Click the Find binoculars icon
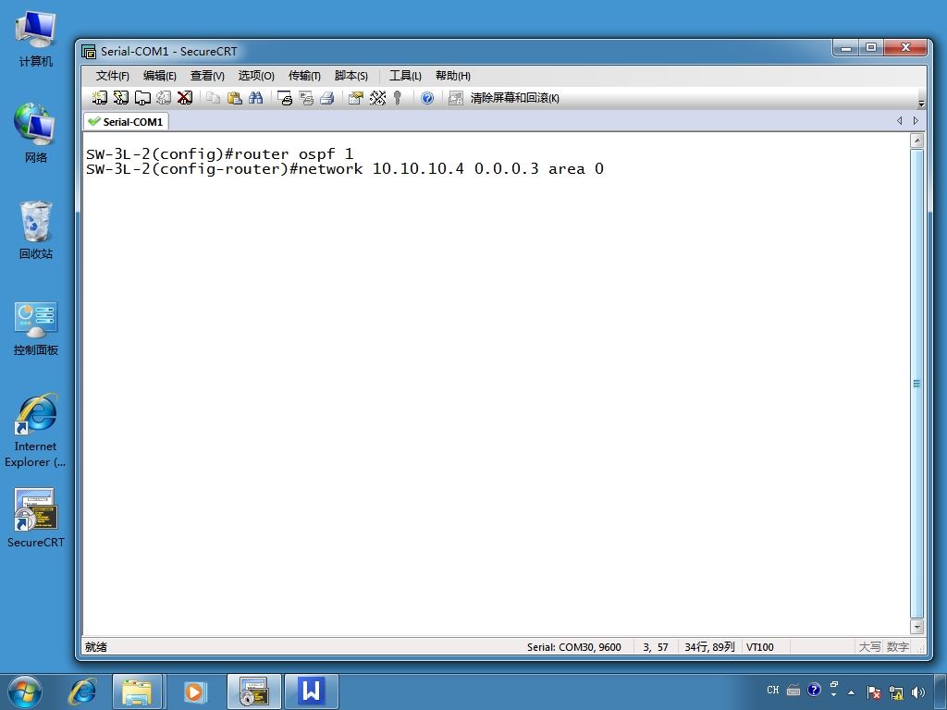Viewport: 947px width, 710px height. pos(255,98)
